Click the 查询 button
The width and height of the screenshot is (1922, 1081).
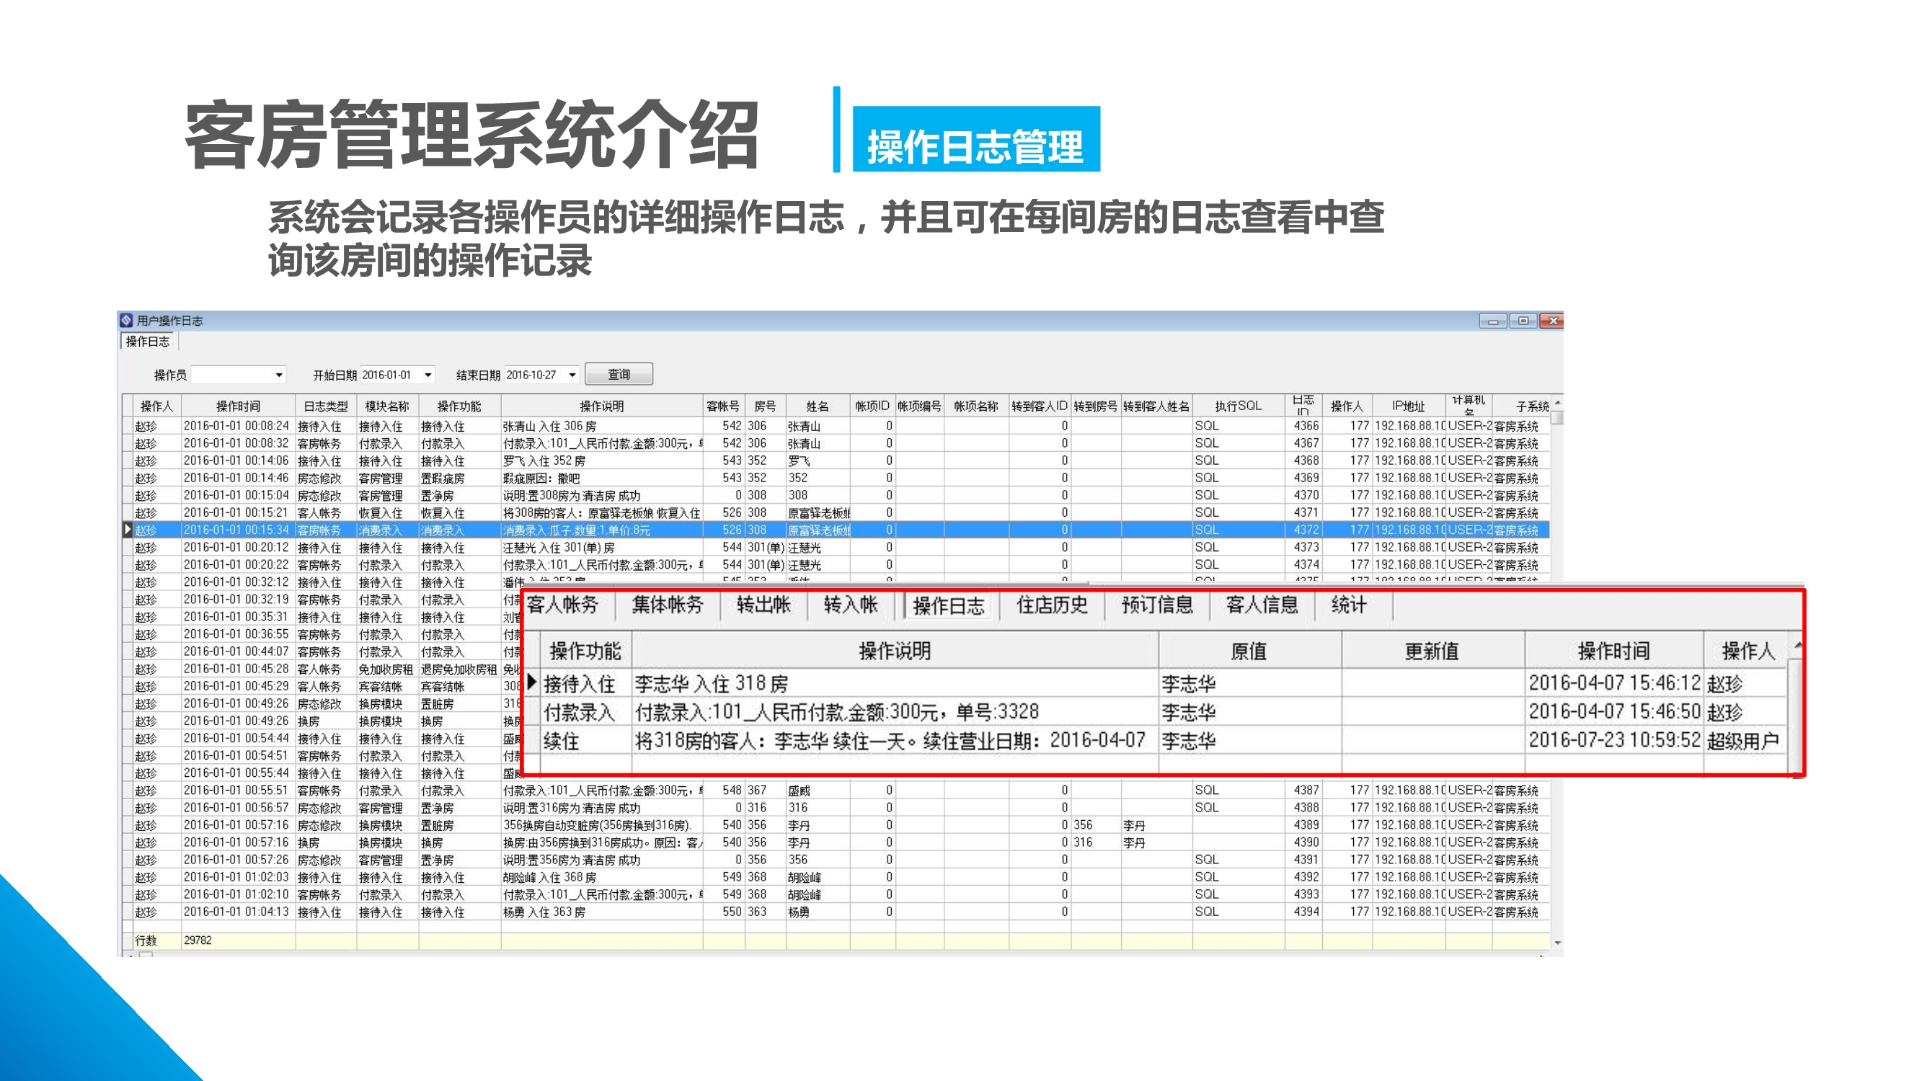coord(619,374)
